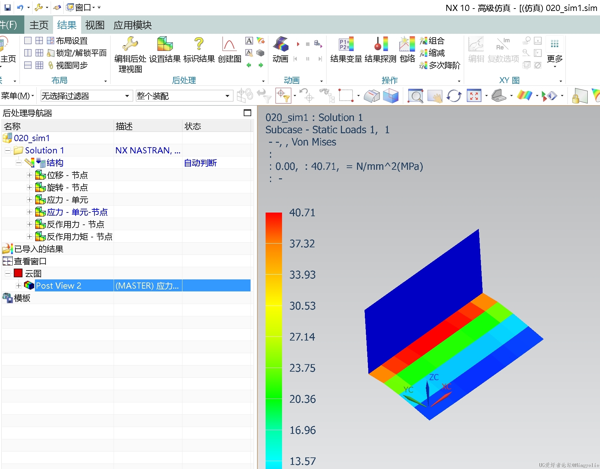Click the single-view layout icon
This screenshot has height=469, width=600.
tap(28, 41)
